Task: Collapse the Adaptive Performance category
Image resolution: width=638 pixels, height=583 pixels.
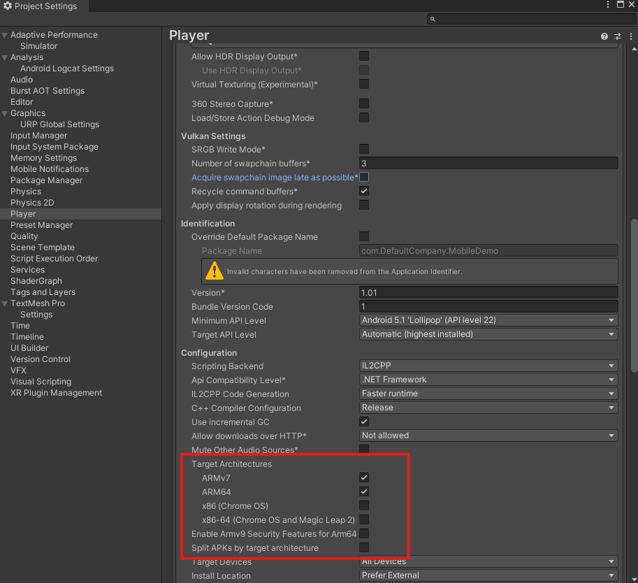Action: 5,35
